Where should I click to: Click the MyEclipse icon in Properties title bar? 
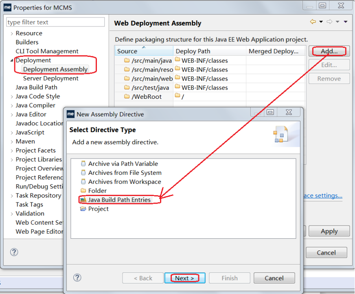click(x=7, y=7)
